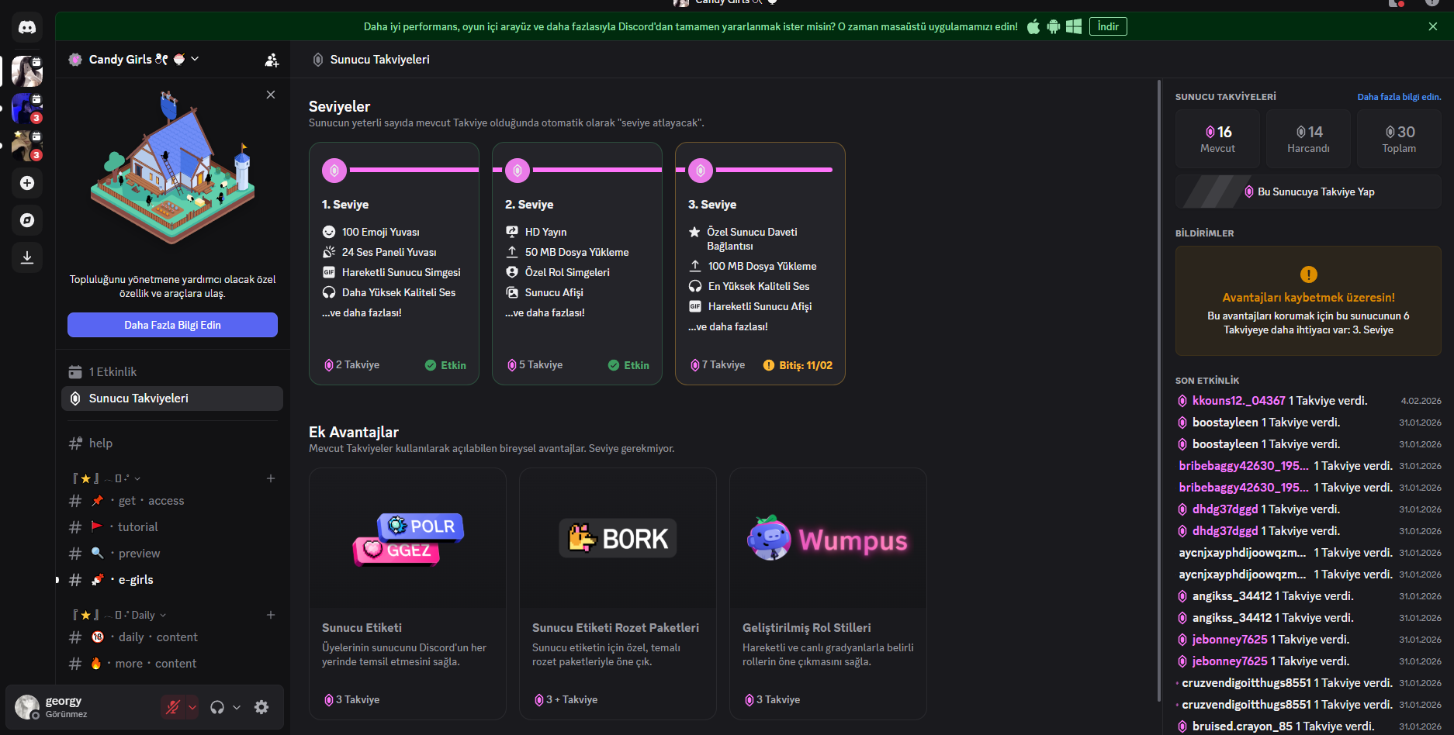Image resolution: width=1454 pixels, height=735 pixels.
Task: Open Daha fazla bilgi edin link
Action: point(1399,97)
